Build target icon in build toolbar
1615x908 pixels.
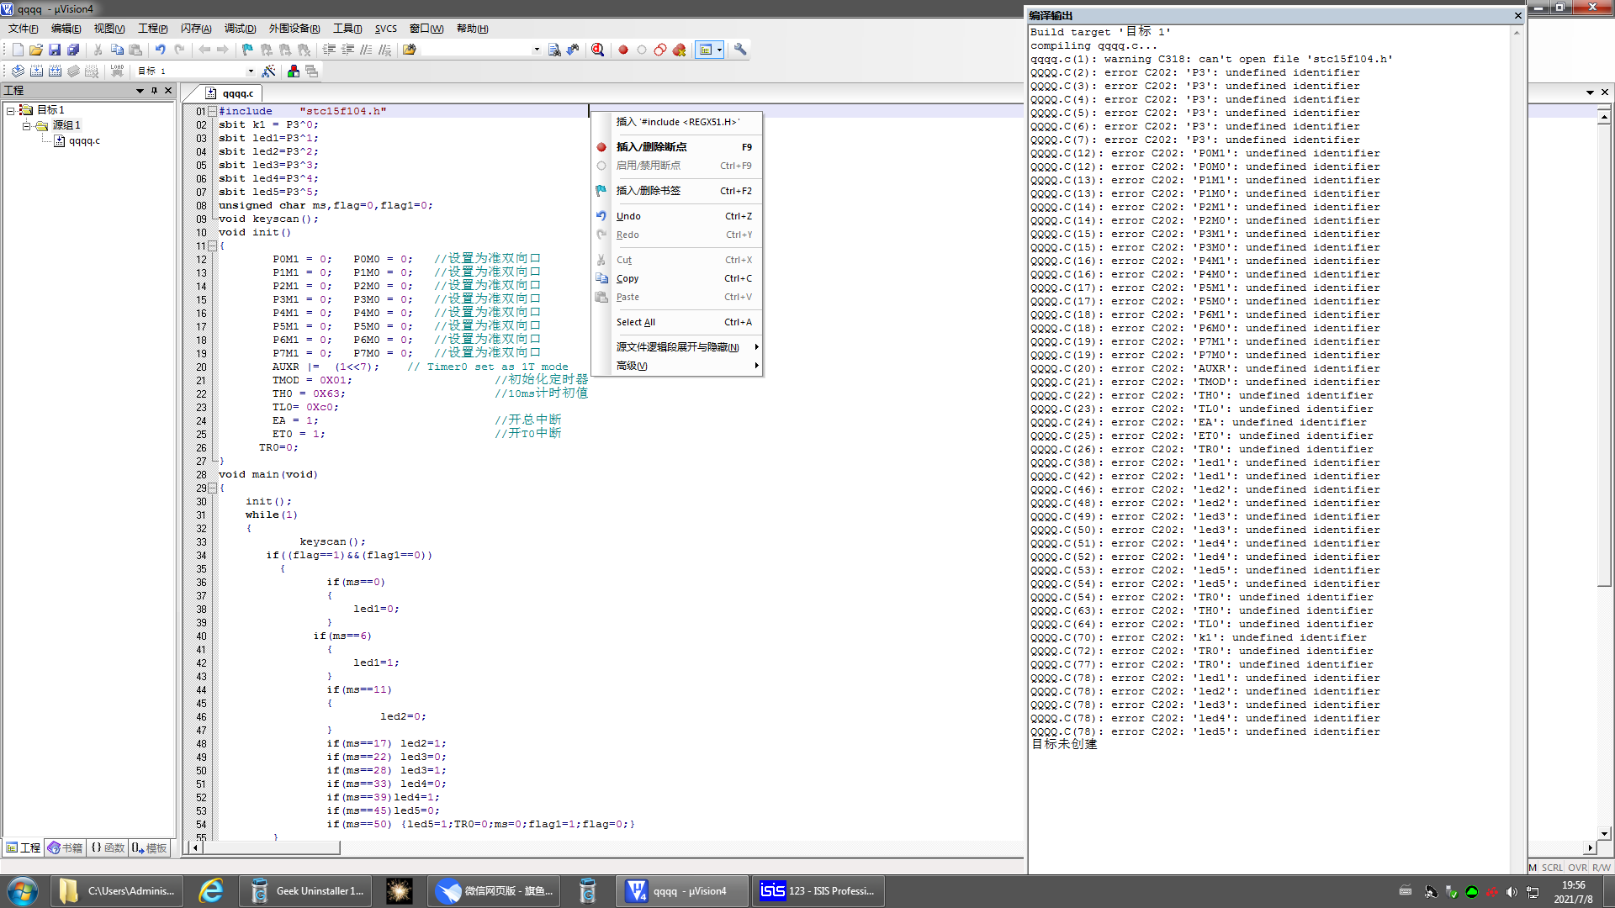click(x=36, y=71)
